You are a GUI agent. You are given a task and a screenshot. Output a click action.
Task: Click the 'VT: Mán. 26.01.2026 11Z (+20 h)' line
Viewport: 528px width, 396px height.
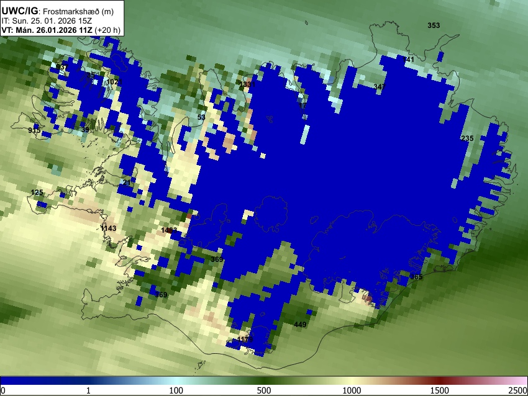coord(61,30)
